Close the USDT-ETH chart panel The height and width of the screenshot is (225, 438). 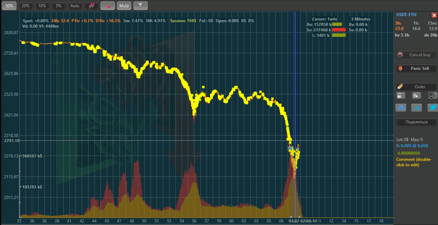point(433,15)
